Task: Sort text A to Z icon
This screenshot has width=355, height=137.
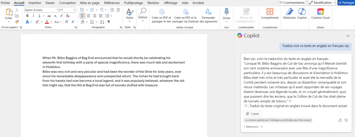Action: point(102,22)
